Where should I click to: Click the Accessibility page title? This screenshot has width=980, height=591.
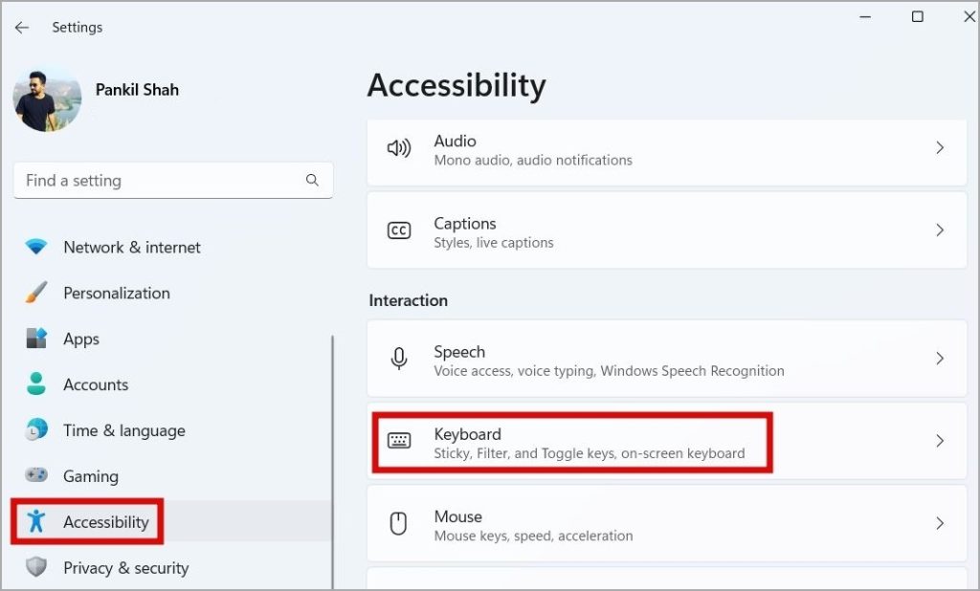457,85
